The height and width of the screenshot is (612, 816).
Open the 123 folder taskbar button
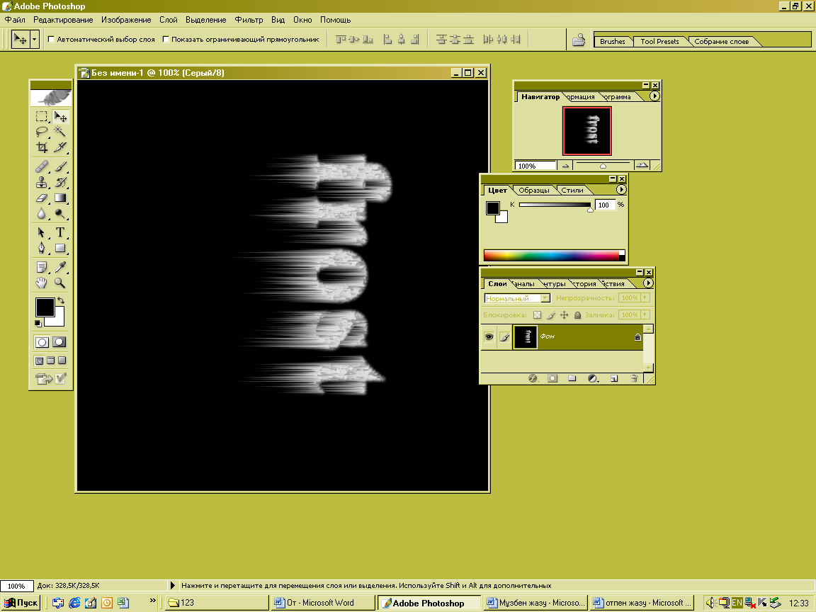[x=217, y=603]
